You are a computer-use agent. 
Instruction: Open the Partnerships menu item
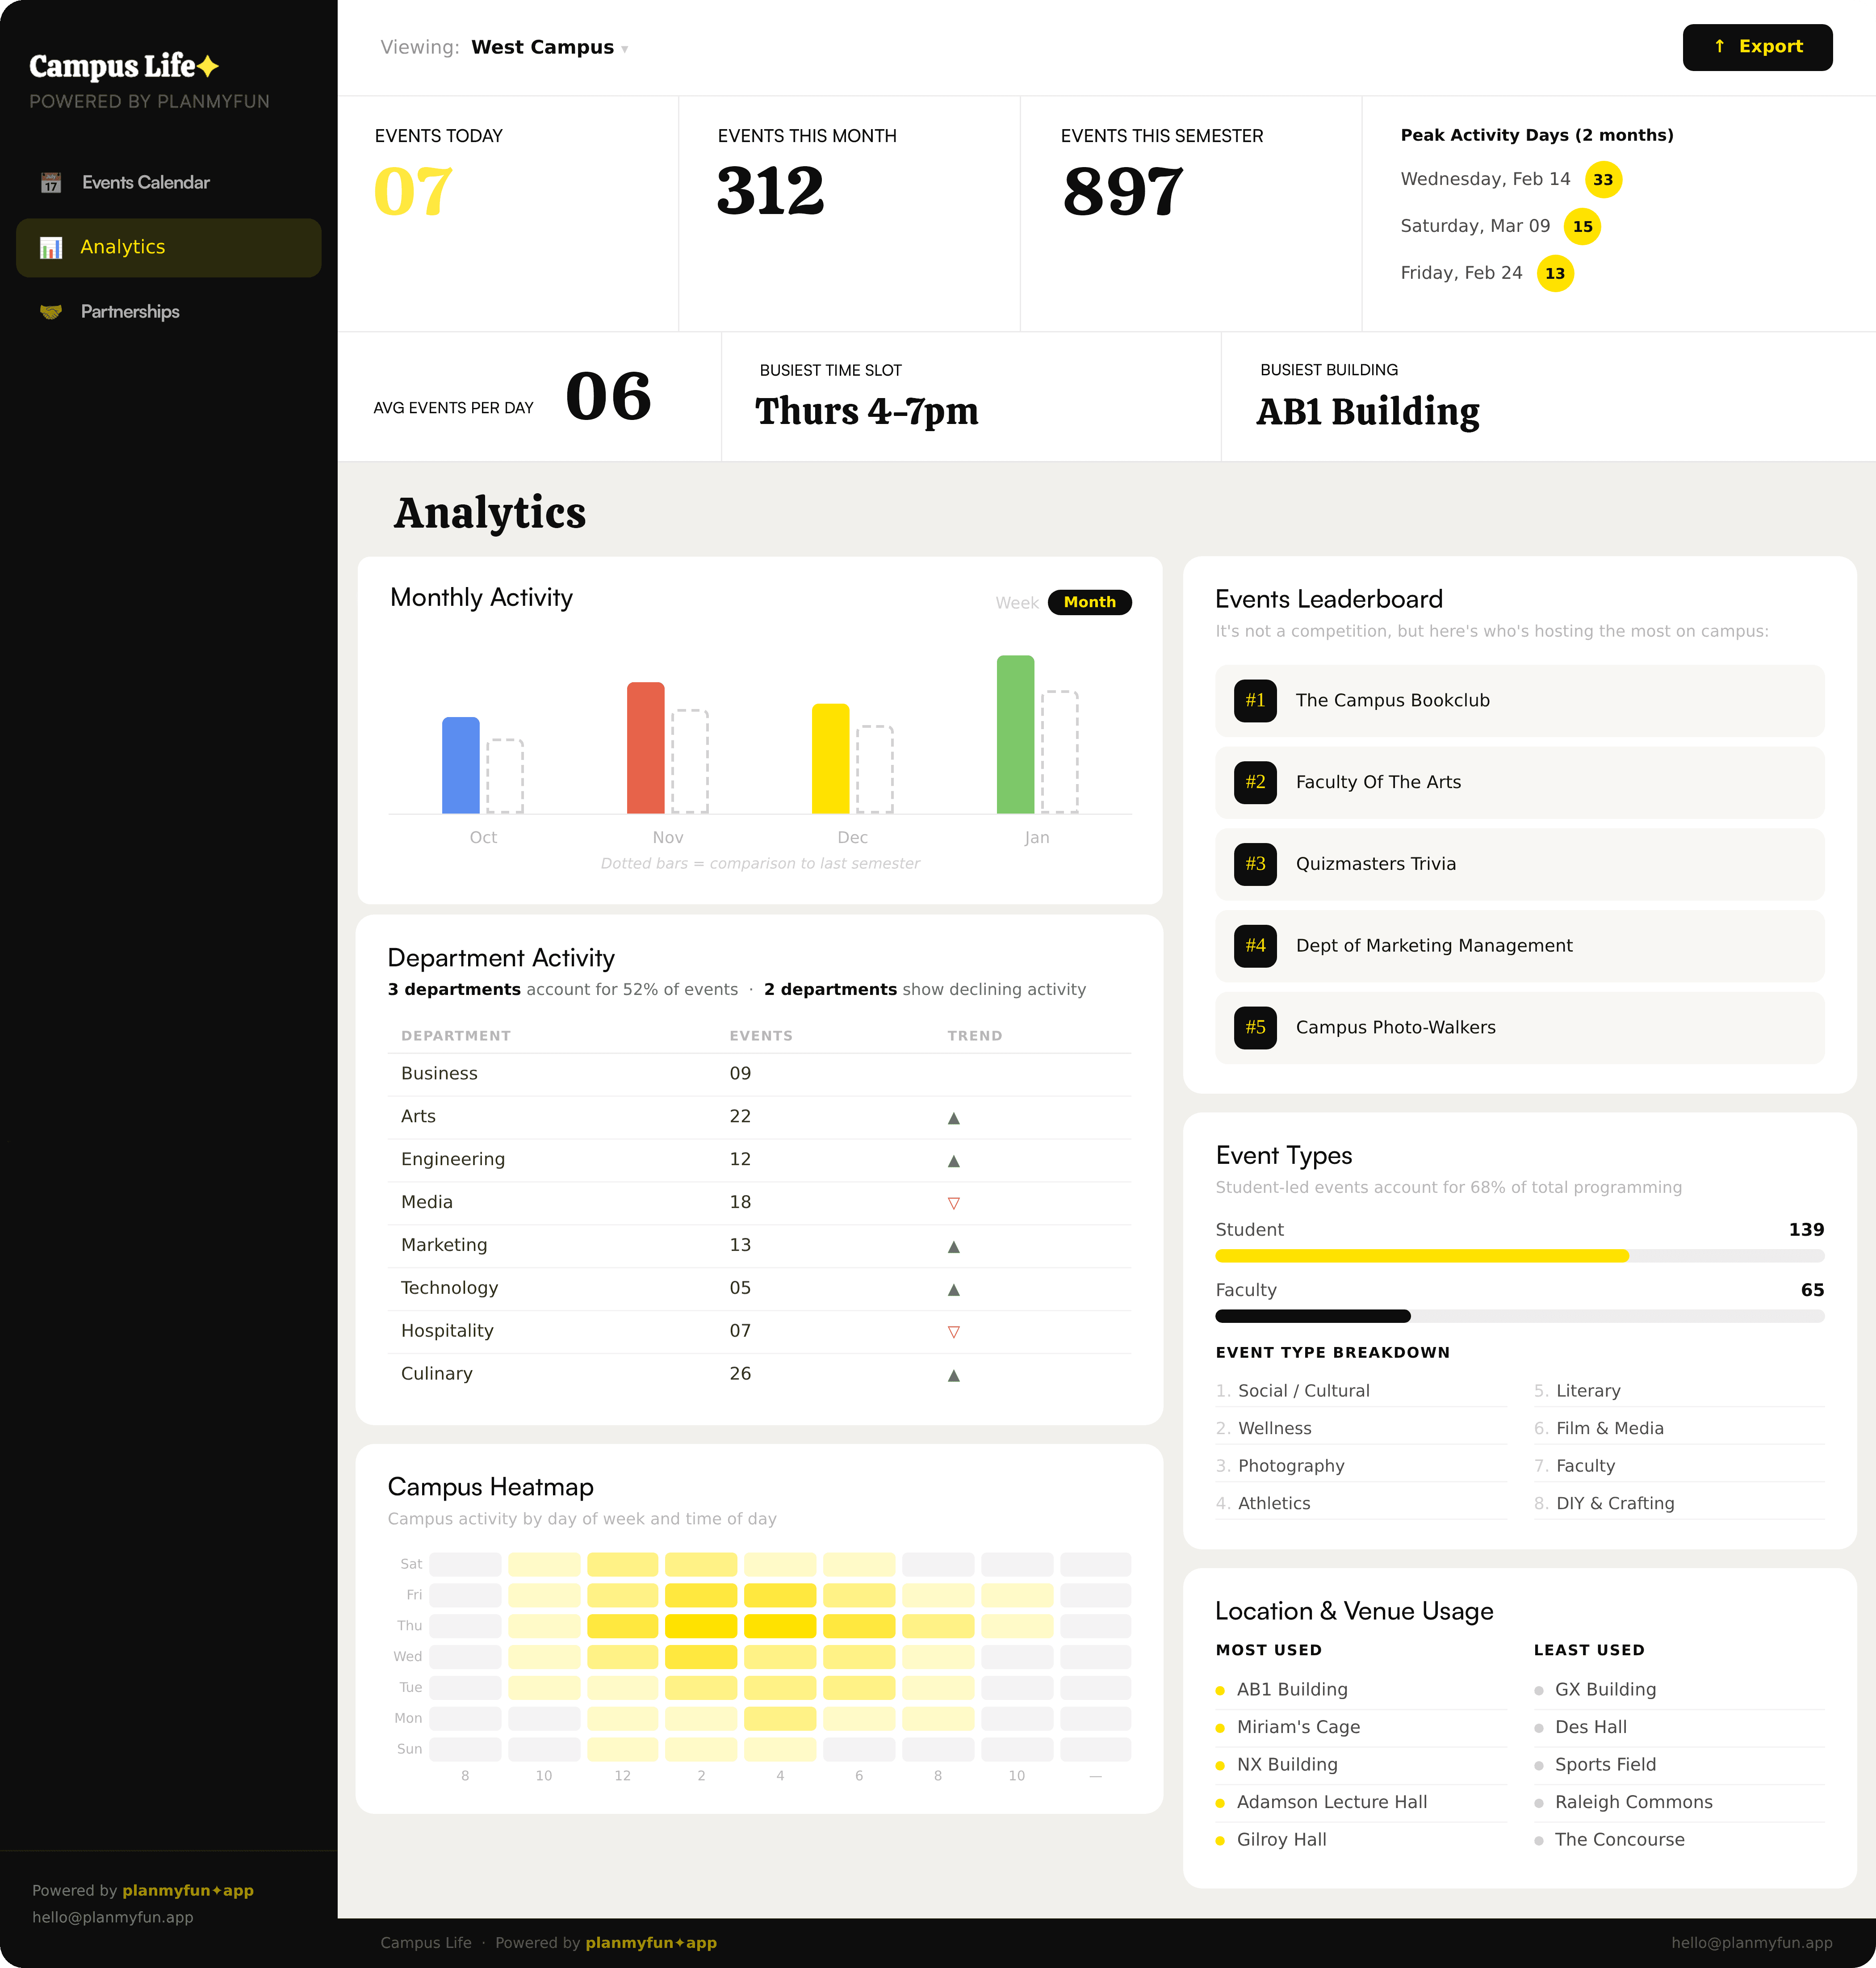(130, 312)
